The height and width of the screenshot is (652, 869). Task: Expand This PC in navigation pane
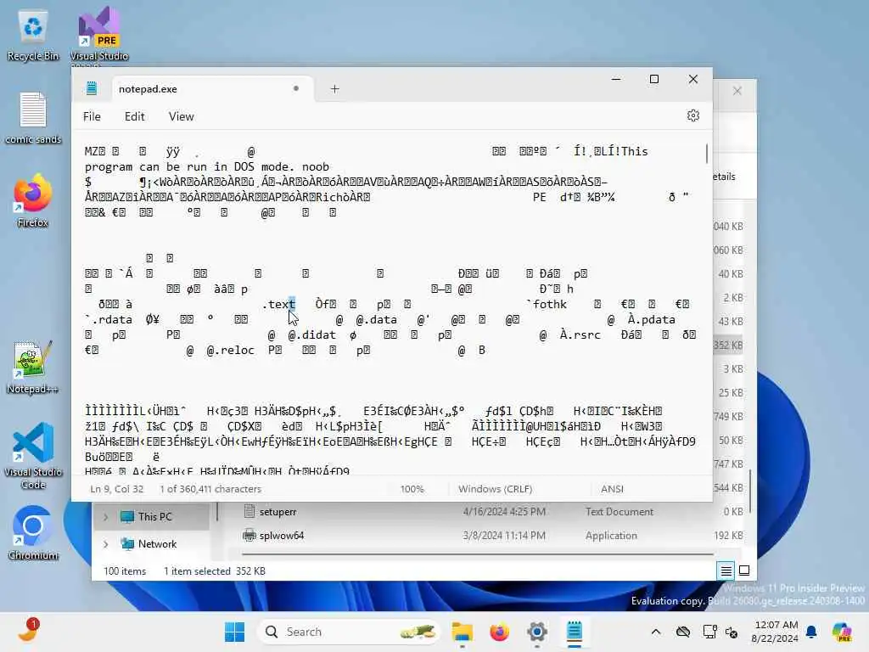coord(105,517)
